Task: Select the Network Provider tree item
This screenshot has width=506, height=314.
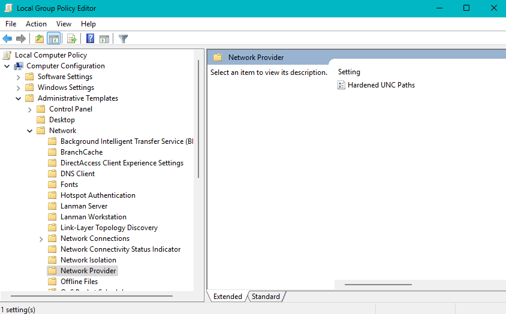Action: point(88,271)
